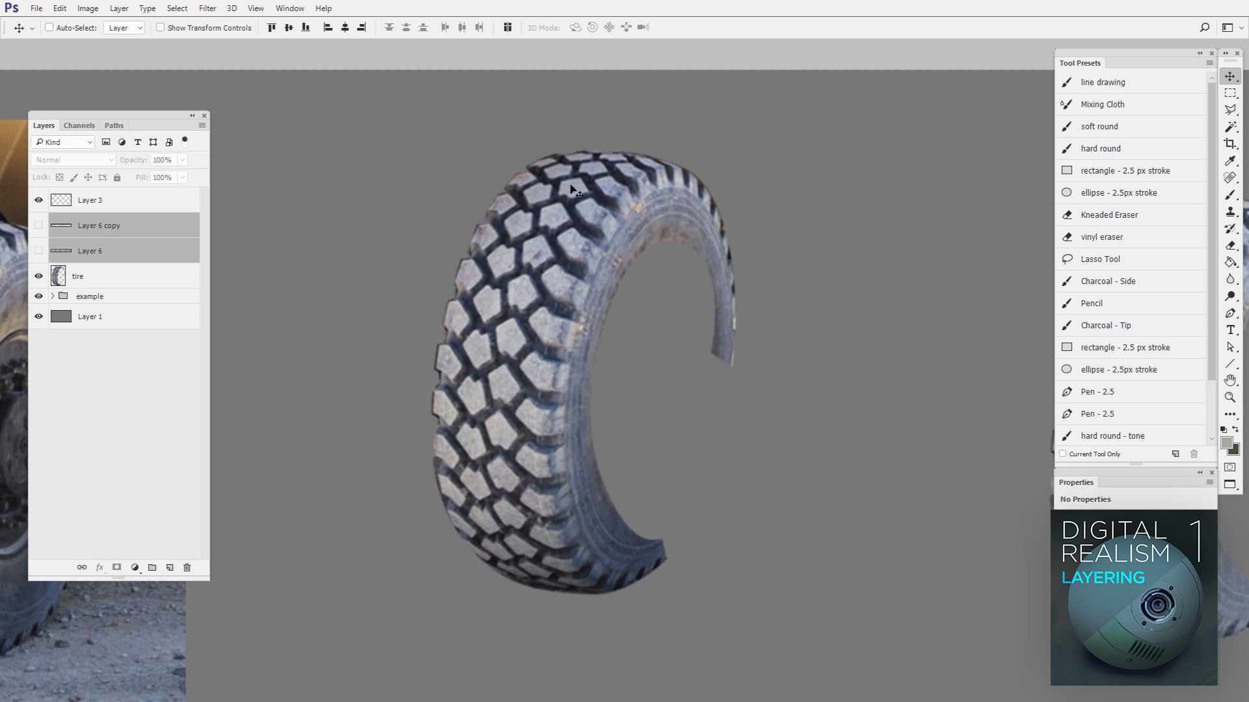Enable Show Transform Controls
1249x702 pixels.
[160, 27]
